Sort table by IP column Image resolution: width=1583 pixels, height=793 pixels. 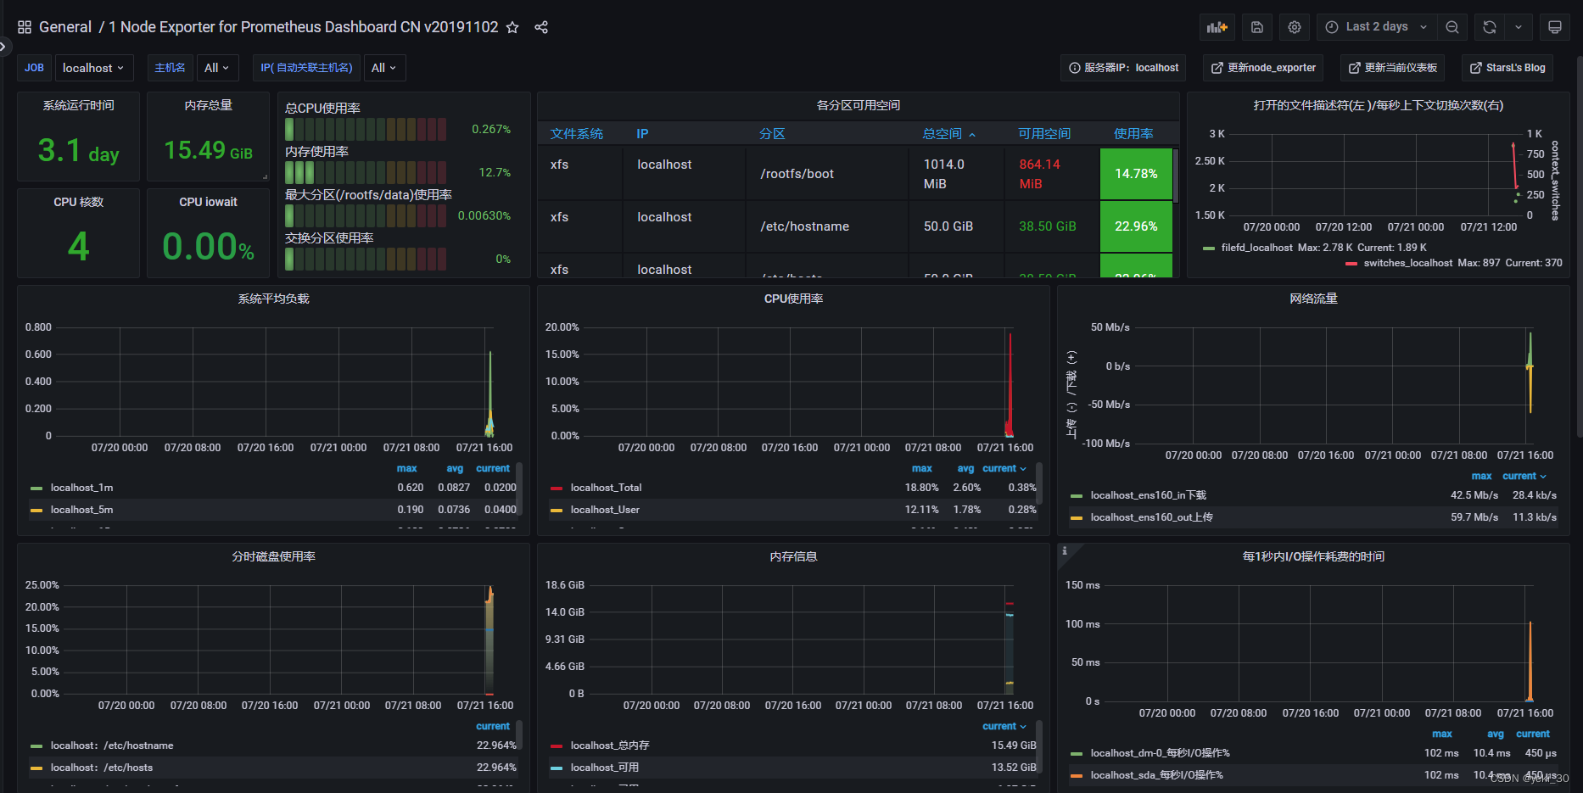(642, 134)
